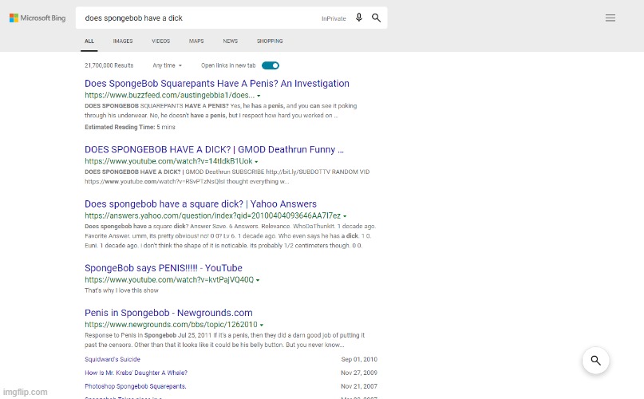Click the InPrivate label in search box
The height and width of the screenshot is (399, 644).
334,18
